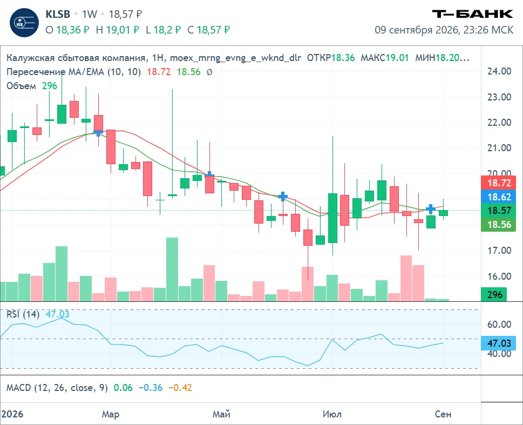Click the KLSB company logo icon
This screenshot has width=523, height=425.
pyautogui.click(x=24, y=23)
